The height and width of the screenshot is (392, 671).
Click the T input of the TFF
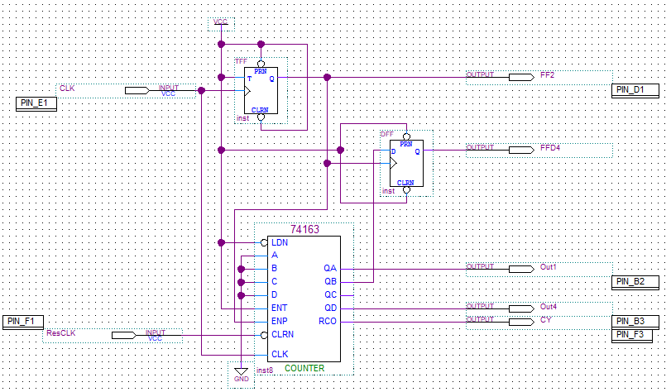pos(250,79)
